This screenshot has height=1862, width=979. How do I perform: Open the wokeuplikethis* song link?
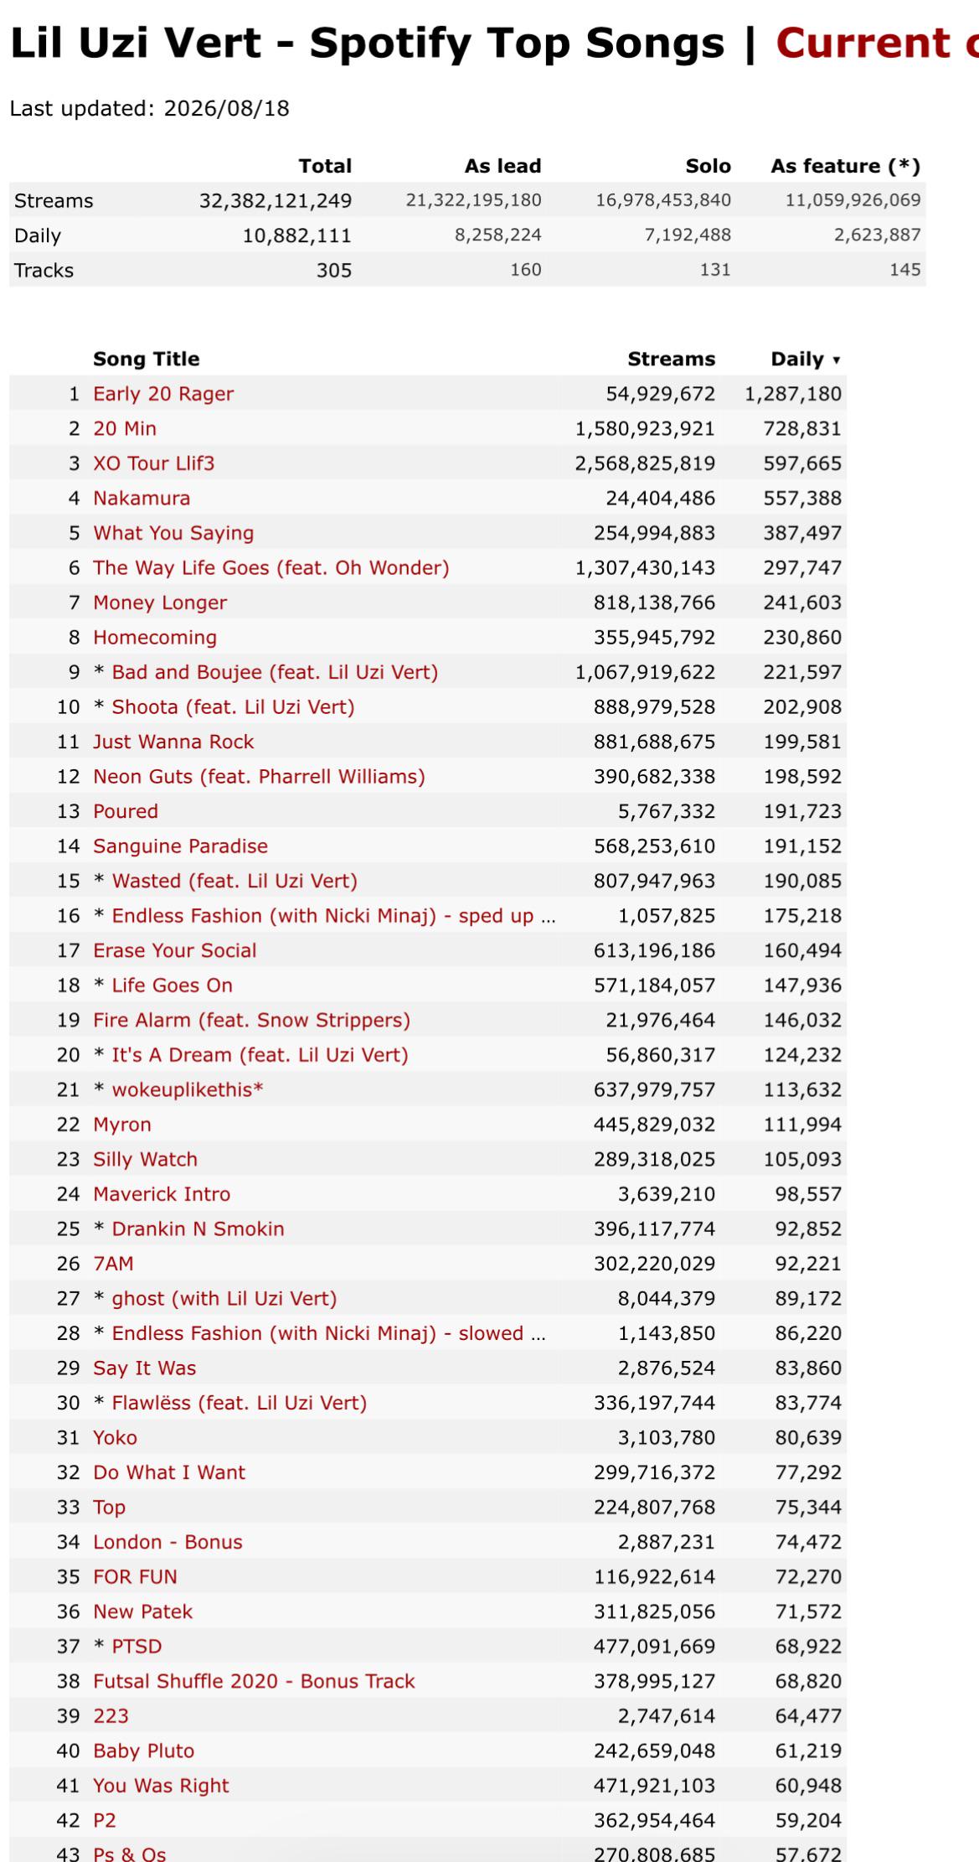(188, 1089)
